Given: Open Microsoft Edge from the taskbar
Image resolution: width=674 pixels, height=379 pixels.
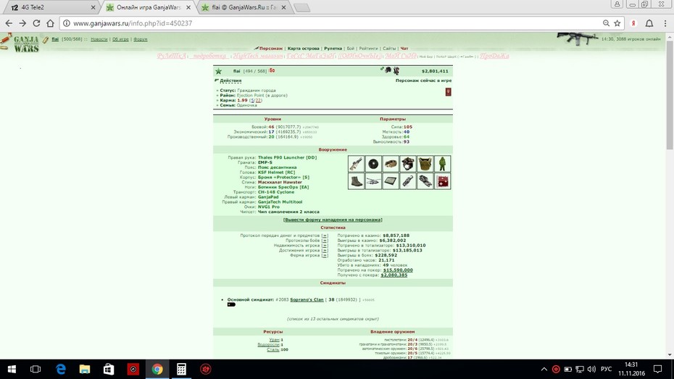Looking at the screenshot, I should pos(61,369).
